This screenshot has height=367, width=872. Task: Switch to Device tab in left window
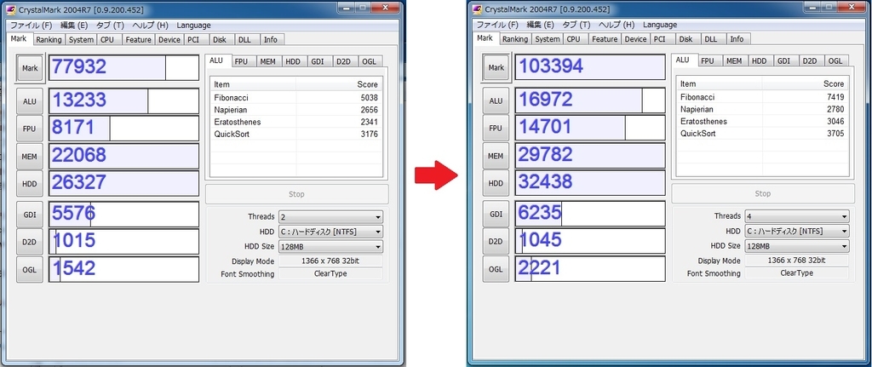click(169, 40)
